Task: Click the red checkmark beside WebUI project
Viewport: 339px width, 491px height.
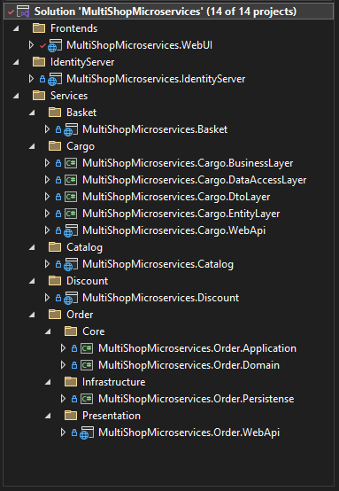Action: click(42, 46)
